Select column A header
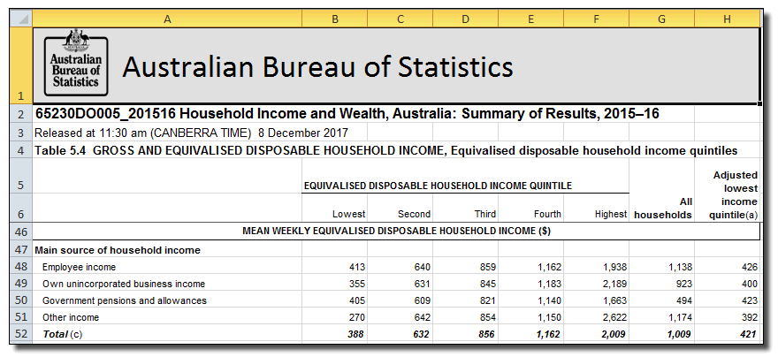Image resolution: width=778 pixels, height=357 pixels. coord(166,18)
